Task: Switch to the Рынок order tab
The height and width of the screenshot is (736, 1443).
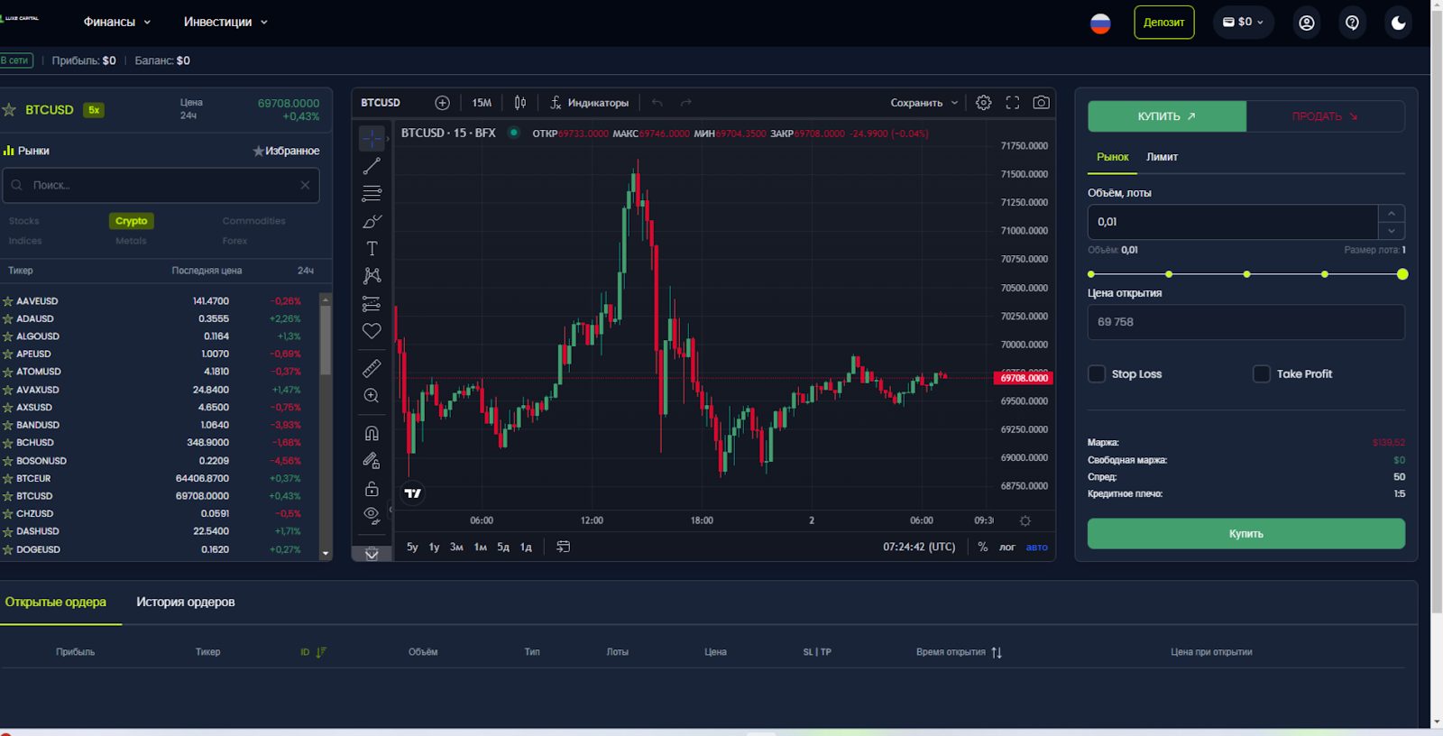Action: [1112, 157]
